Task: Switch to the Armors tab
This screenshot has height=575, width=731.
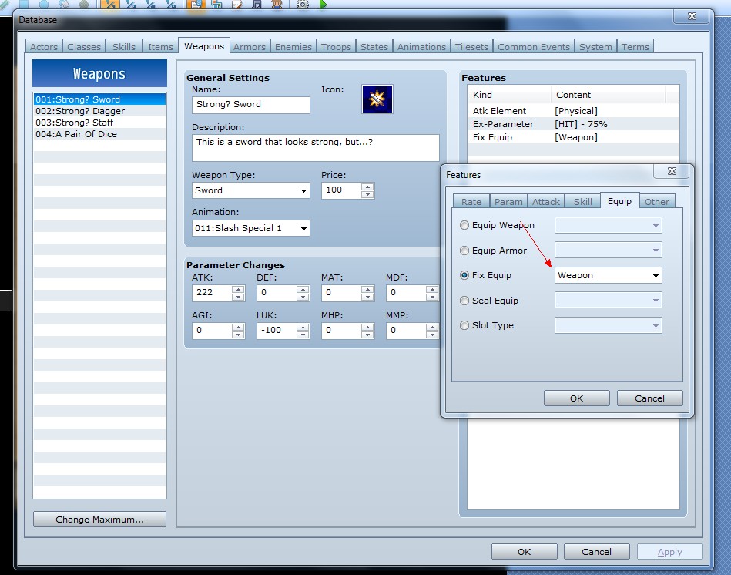Action: tap(250, 47)
